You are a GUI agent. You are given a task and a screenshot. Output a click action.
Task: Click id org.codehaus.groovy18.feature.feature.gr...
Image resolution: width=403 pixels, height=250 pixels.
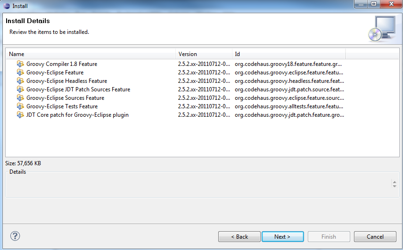[x=288, y=64]
